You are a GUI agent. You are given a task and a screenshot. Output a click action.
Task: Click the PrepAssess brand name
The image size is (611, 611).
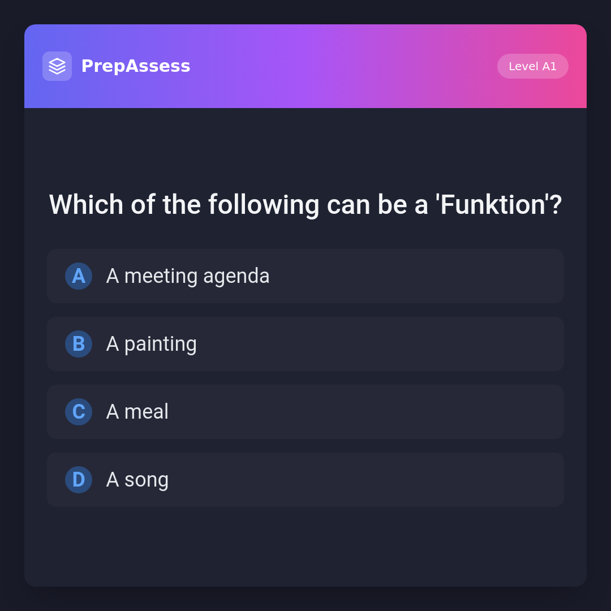[x=136, y=66]
